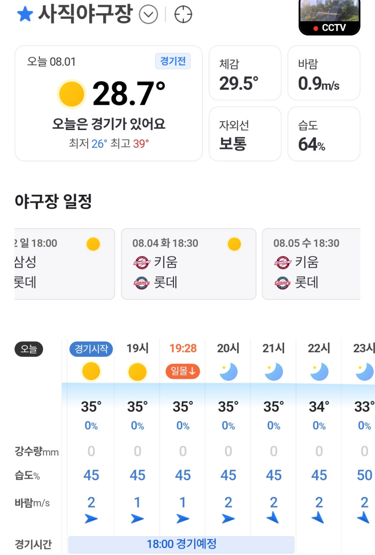Select the 오늘 day pill in forecast
Screen dimensions: 375x555
tap(29, 349)
